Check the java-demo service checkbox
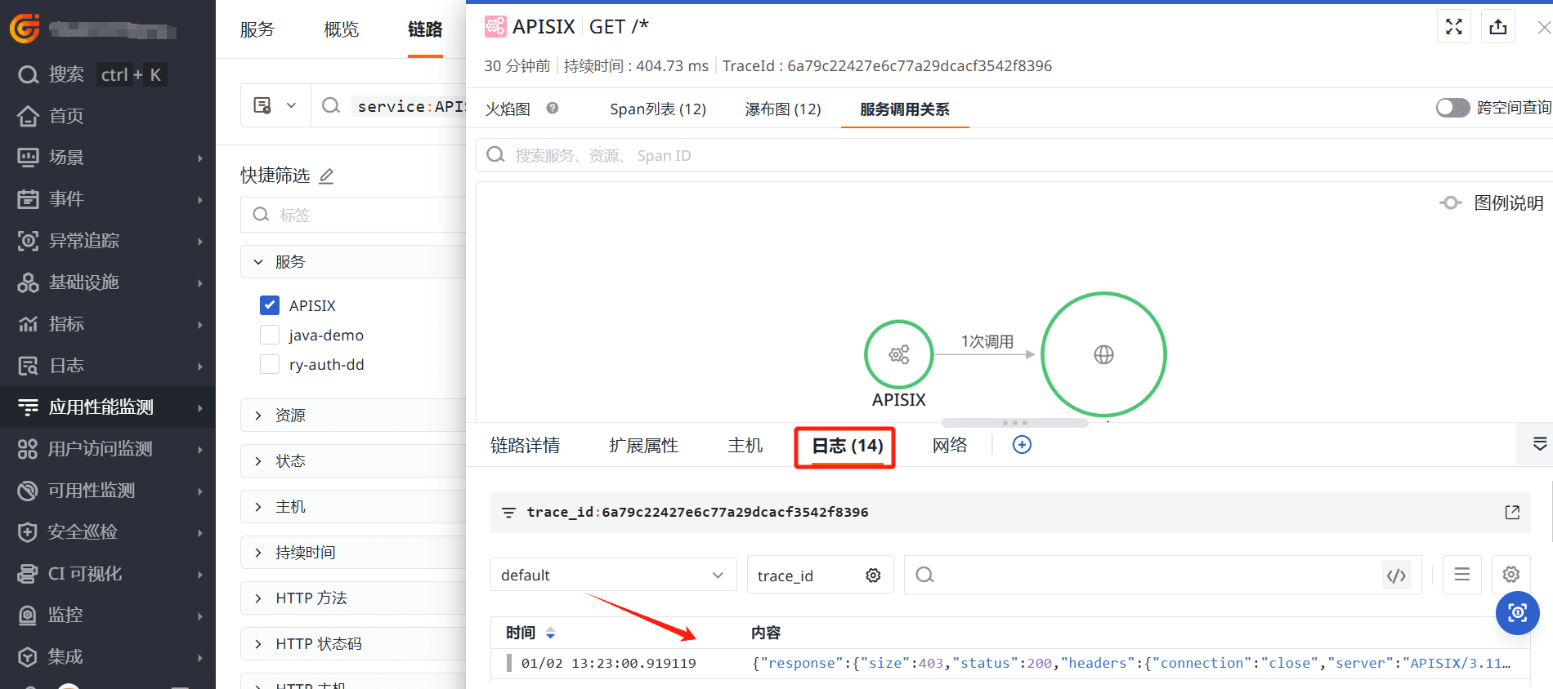This screenshot has width=1553, height=689. (270, 335)
